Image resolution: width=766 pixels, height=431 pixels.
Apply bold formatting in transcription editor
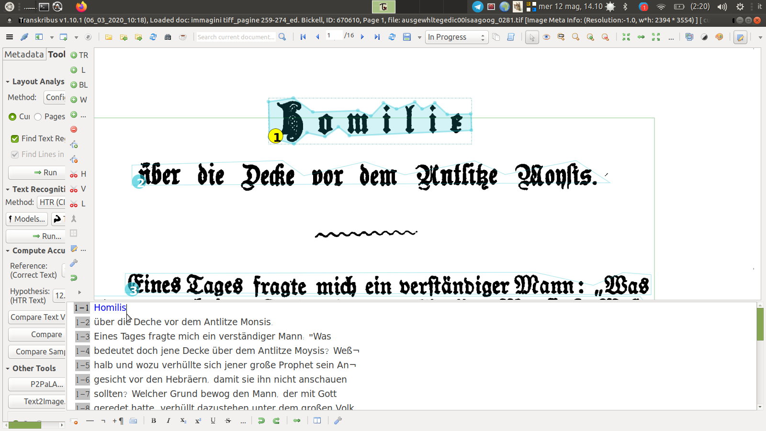click(154, 420)
